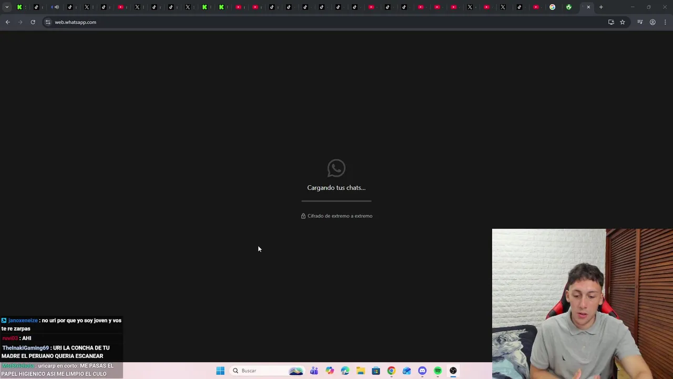The height and width of the screenshot is (379, 673).
Task: Open a new browser tab
Action: pos(601,7)
